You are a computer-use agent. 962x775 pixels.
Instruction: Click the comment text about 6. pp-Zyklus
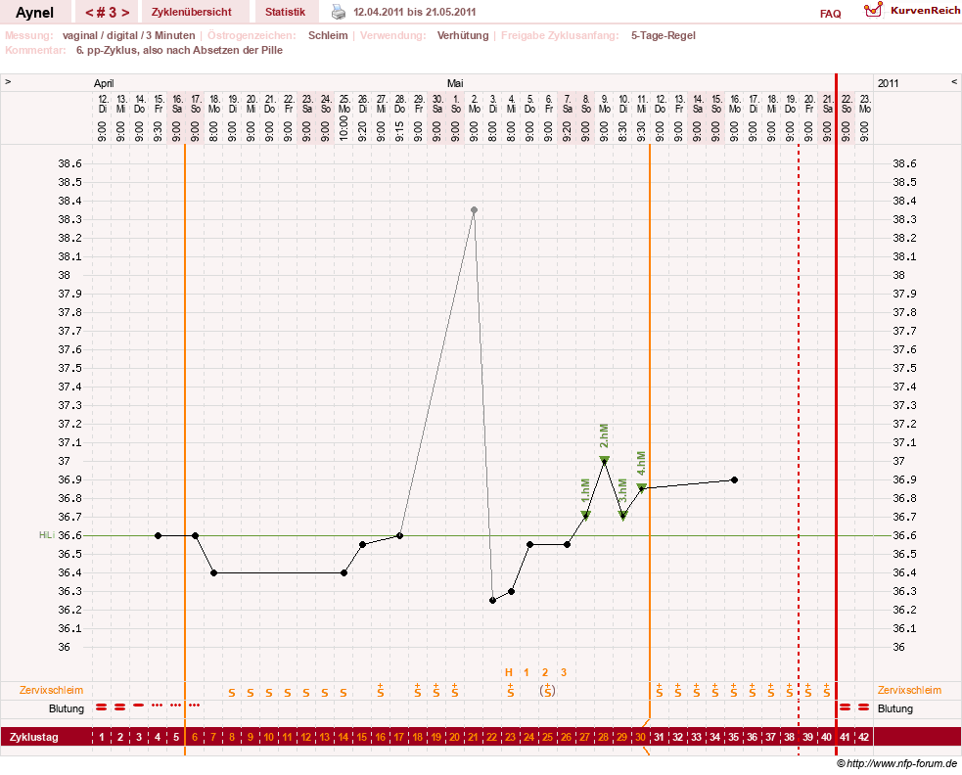(179, 50)
